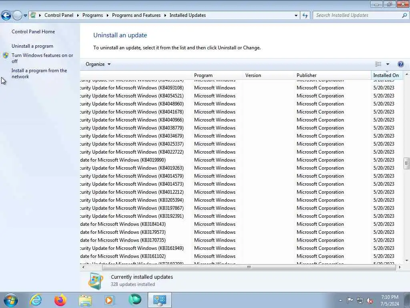
Task: Select update KB3184143 row
Action: click(x=242, y=224)
